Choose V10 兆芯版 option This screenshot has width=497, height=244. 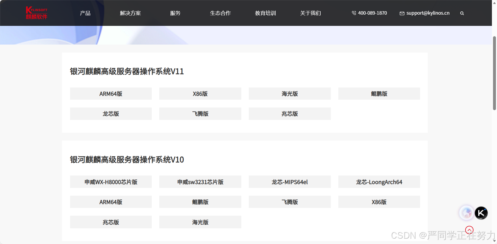tap(111, 222)
